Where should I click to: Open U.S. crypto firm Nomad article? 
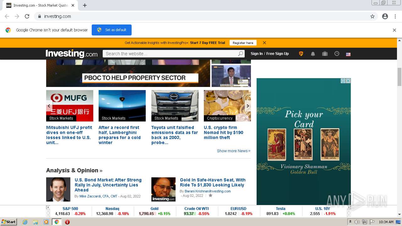224,132
